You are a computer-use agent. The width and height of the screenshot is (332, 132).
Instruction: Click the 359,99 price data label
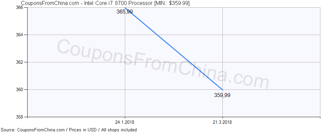tap(222, 95)
